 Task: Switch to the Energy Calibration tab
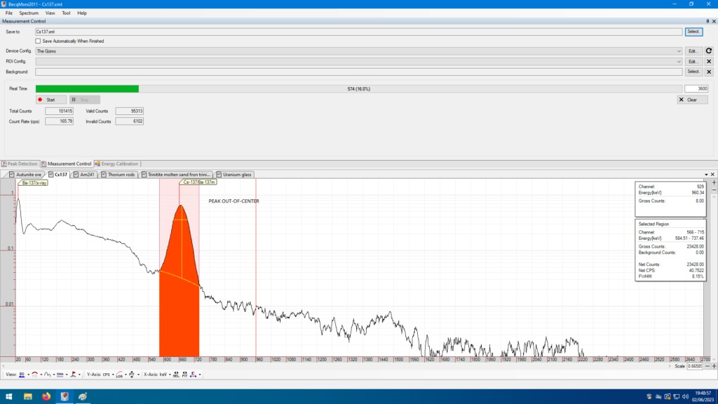[117, 163]
